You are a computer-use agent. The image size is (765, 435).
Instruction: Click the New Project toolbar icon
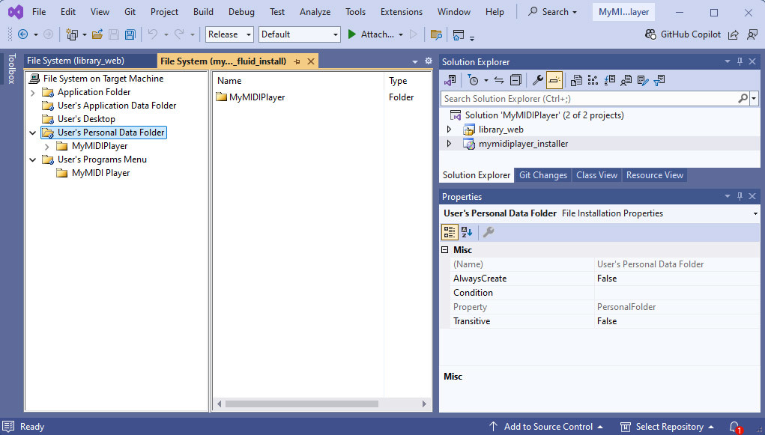pyautogui.click(x=72, y=34)
